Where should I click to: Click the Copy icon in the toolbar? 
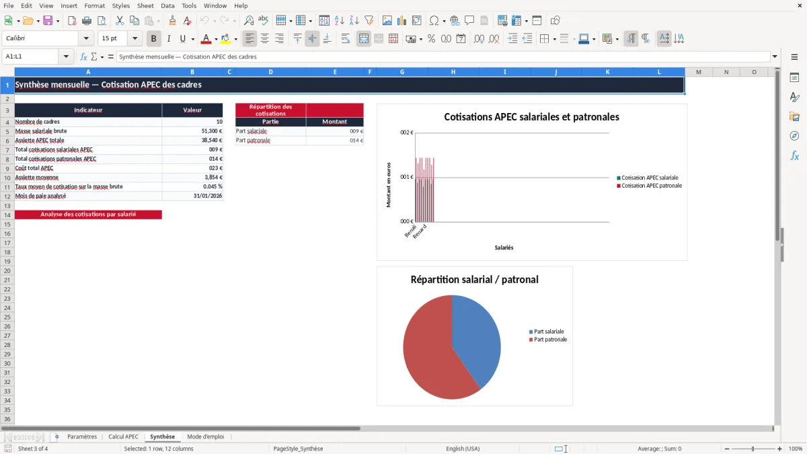click(x=134, y=21)
